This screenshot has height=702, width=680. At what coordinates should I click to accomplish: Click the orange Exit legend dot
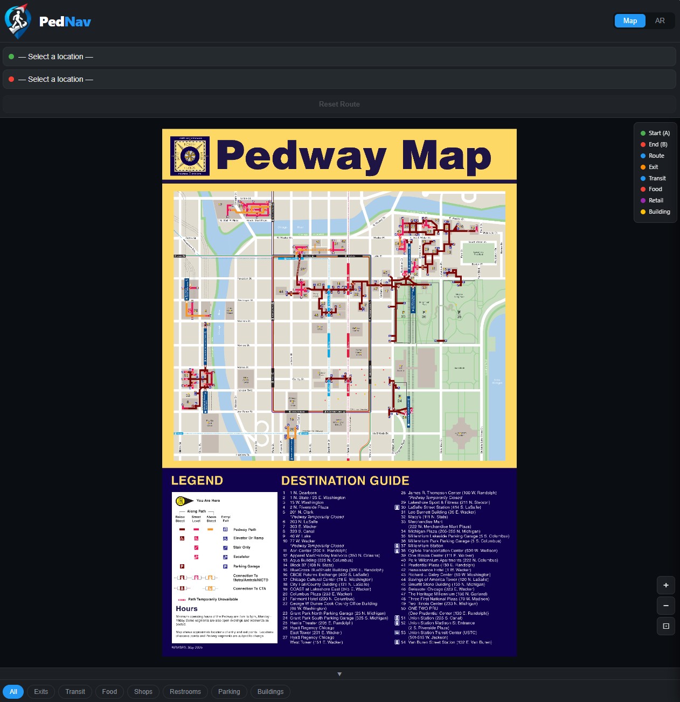coord(643,167)
